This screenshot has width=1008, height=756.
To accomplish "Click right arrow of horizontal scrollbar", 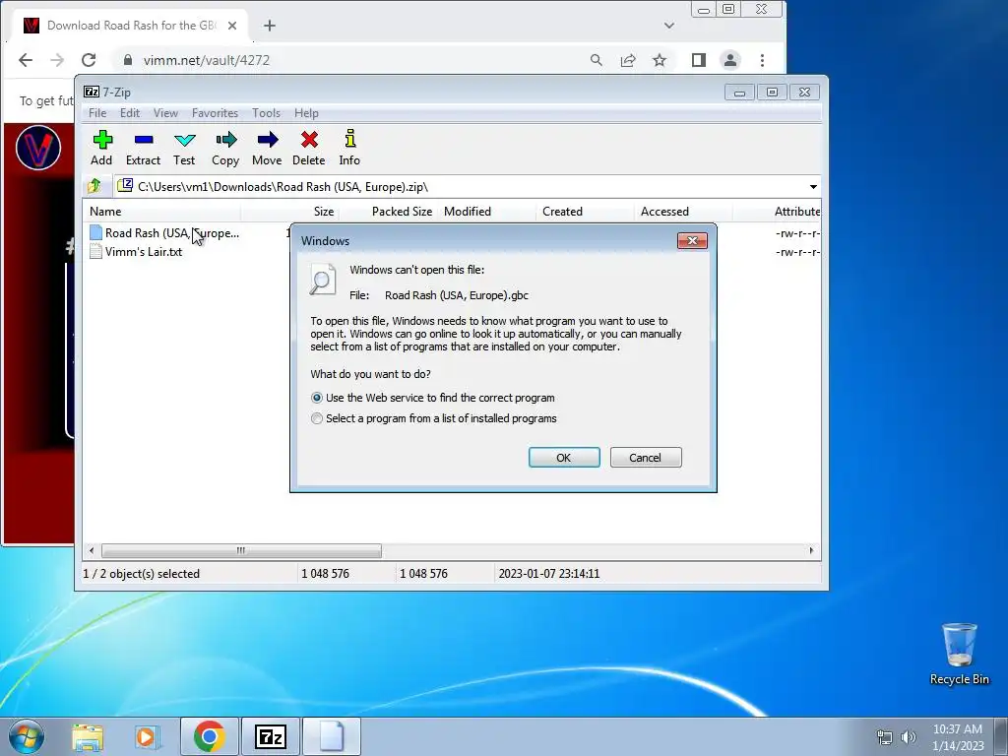I will [x=811, y=551].
